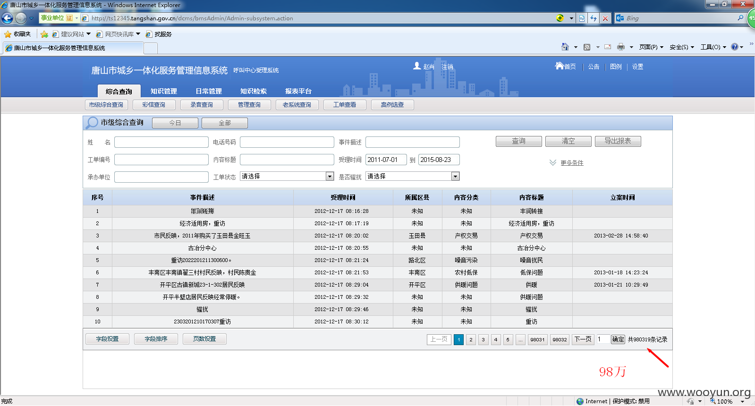This screenshot has height=406, width=755.
Task: Open the 工具(O) menu
Action: pos(713,47)
